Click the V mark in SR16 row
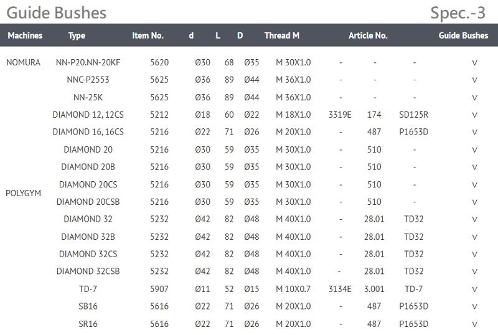The height and width of the screenshot is (335, 498). click(x=474, y=324)
